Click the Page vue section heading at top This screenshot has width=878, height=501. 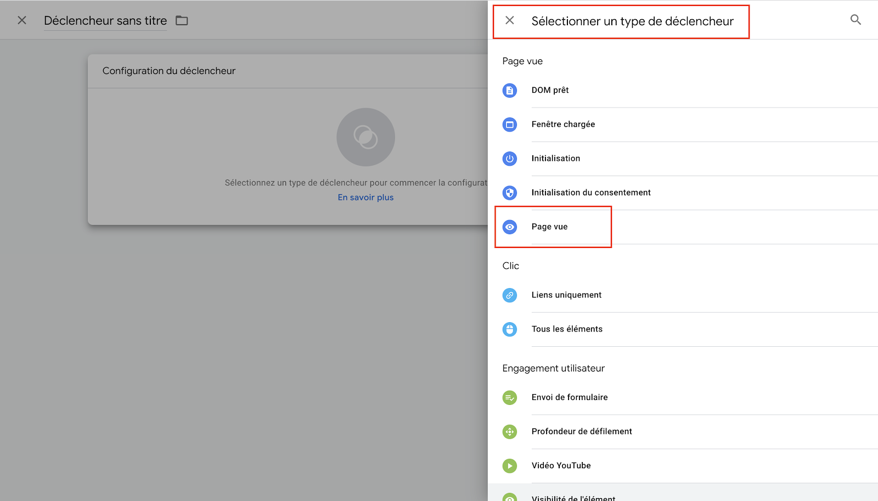pyautogui.click(x=522, y=61)
